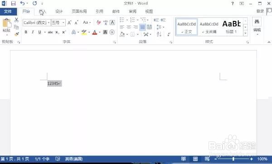Collapse the ribbon arrow
272x164 pixels.
click(x=269, y=42)
